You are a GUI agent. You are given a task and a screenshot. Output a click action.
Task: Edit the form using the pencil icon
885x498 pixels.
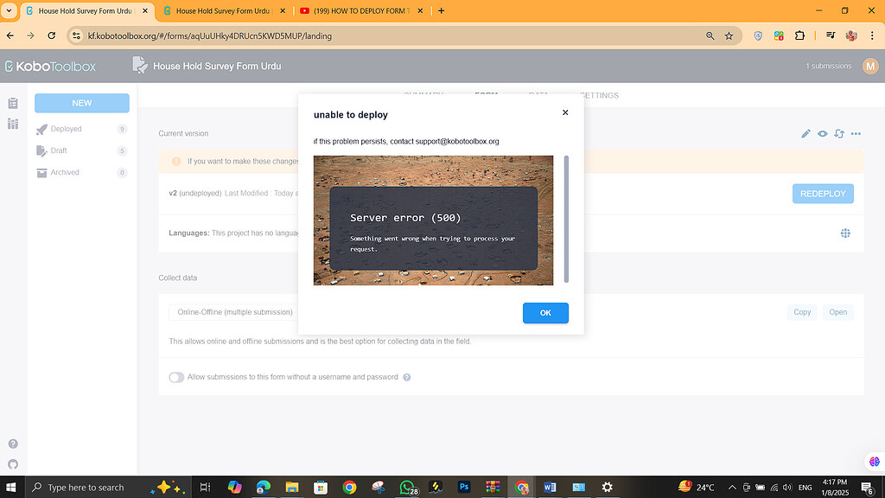click(x=805, y=134)
